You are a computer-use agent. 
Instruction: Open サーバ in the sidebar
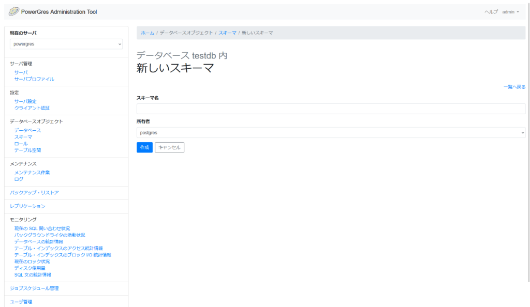coord(21,72)
